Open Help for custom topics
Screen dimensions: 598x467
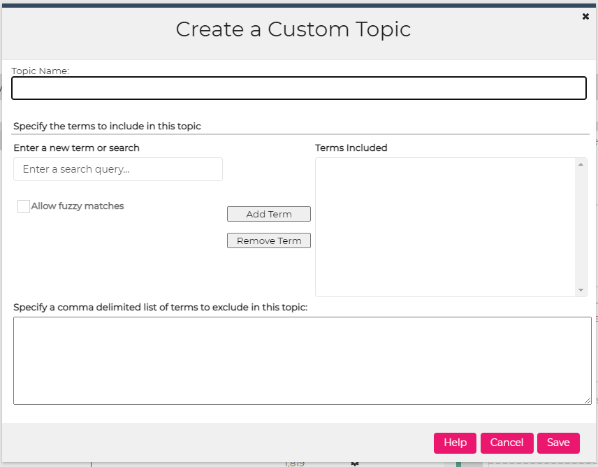[x=455, y=443]
